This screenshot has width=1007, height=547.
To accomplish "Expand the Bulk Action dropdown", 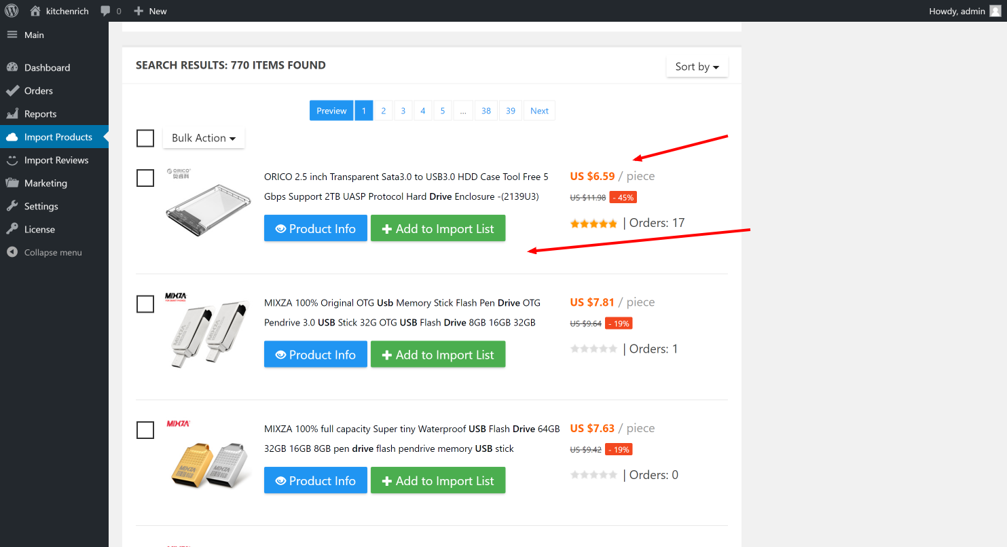I will pos(204,138).
